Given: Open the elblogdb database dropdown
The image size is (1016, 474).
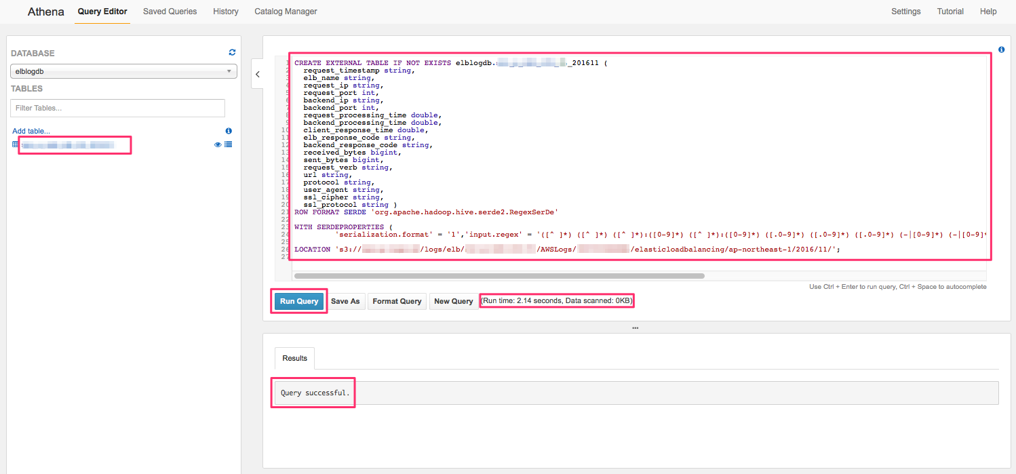Looking at the screenshot, I should [x=123, y=71].
